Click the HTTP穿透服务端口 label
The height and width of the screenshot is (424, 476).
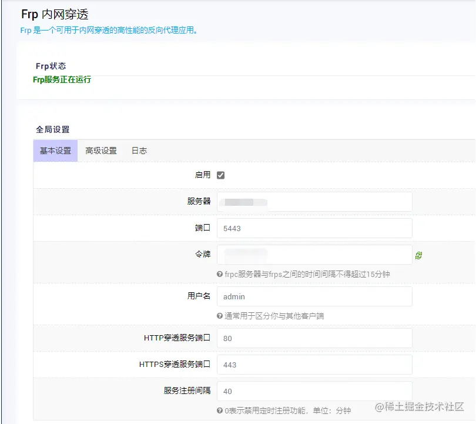177,338
